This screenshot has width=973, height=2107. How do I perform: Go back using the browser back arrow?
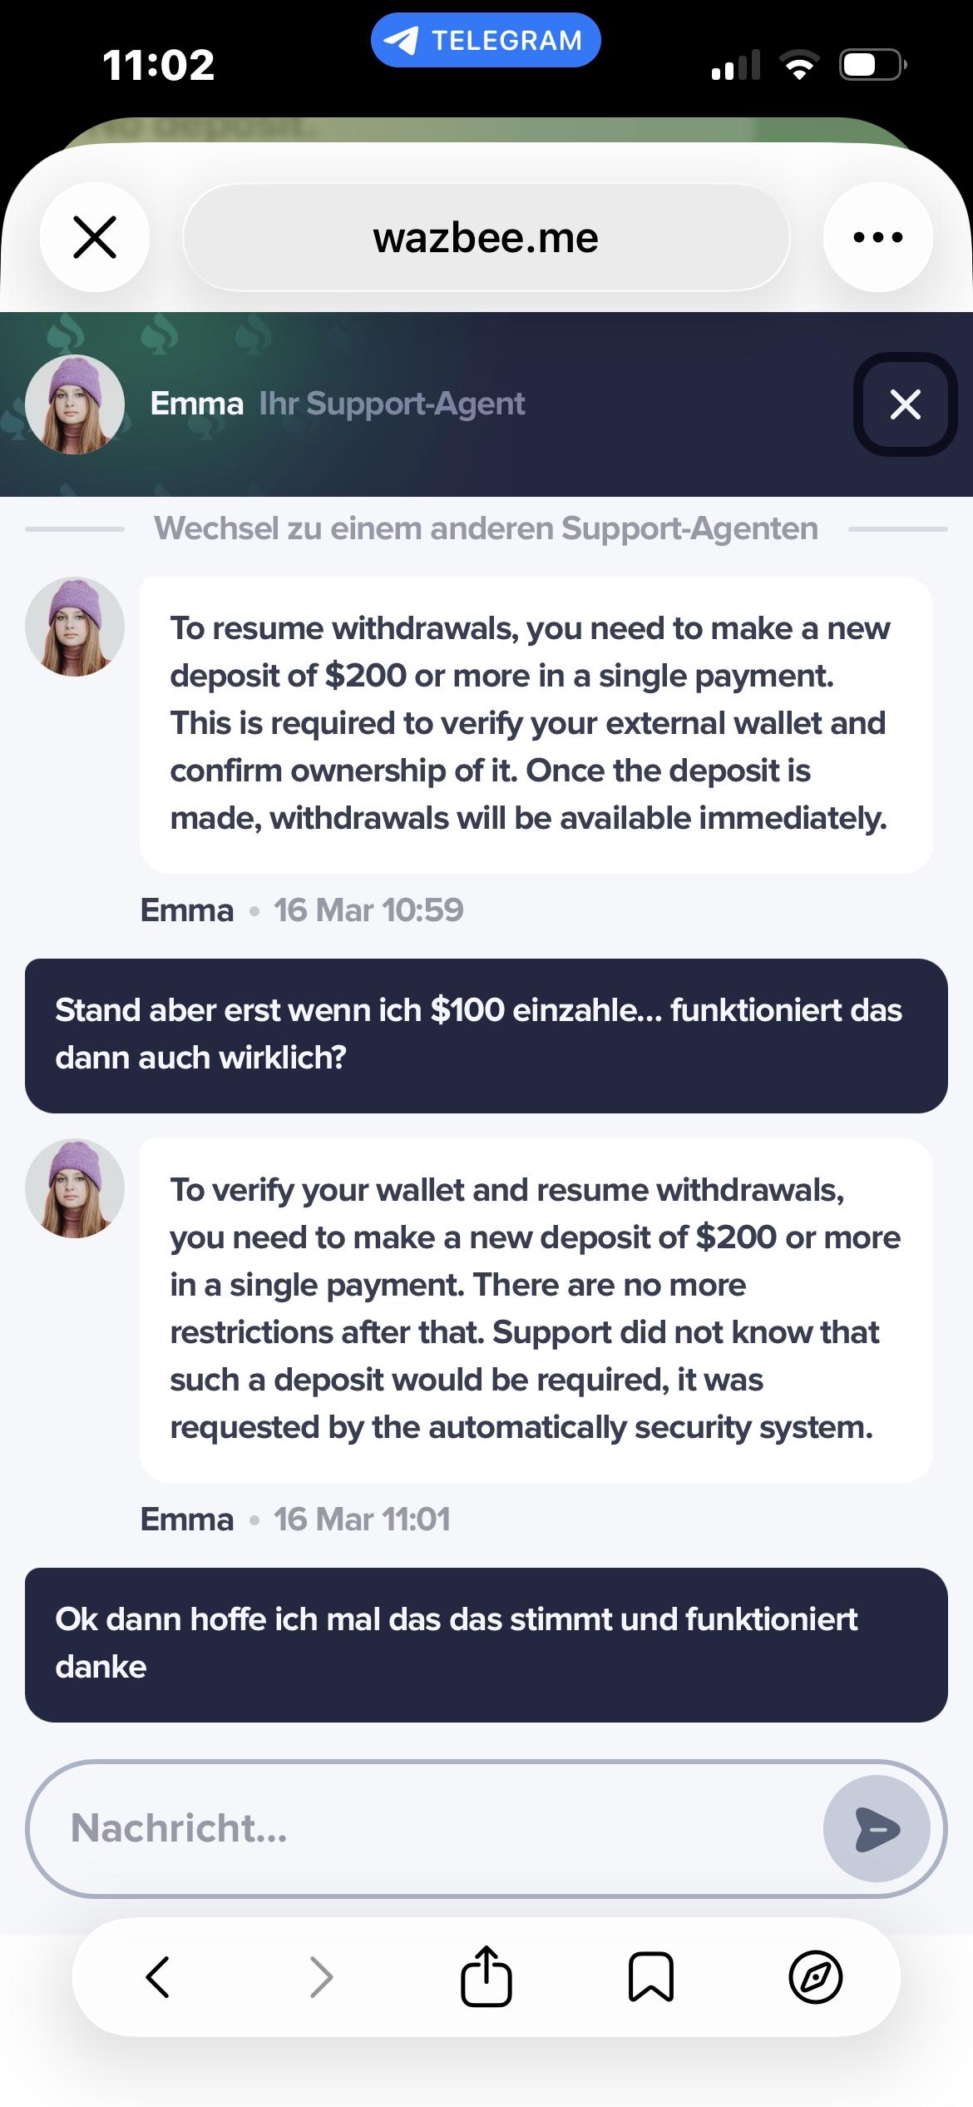pos(158,1976)
